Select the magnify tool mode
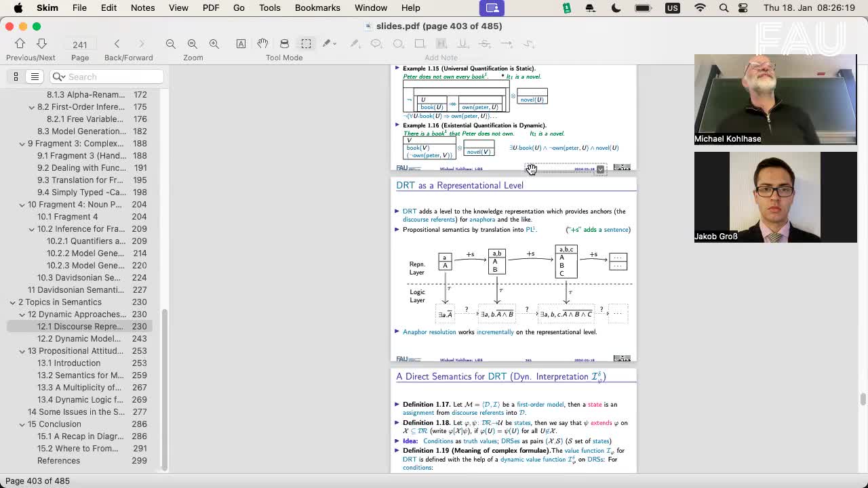 click(x=284, y=43)
